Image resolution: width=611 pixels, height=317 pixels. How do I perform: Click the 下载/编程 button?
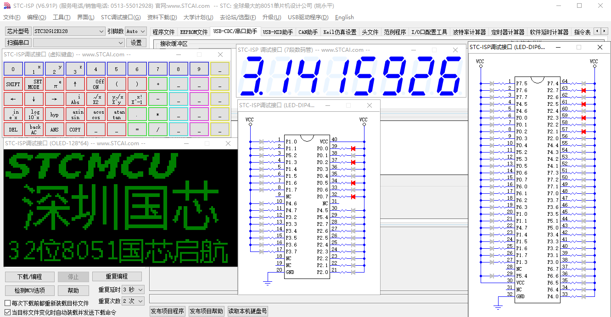pyautogui.click(x=30, y=277)
